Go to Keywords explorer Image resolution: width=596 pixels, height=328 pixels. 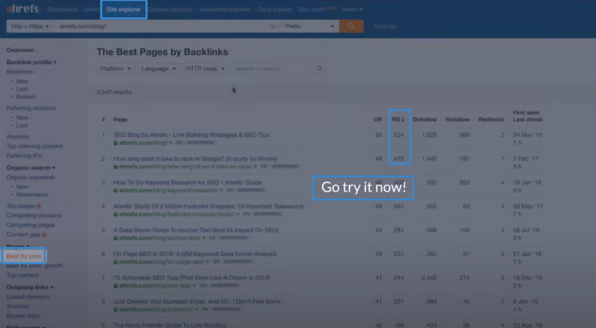pos(225,9)
